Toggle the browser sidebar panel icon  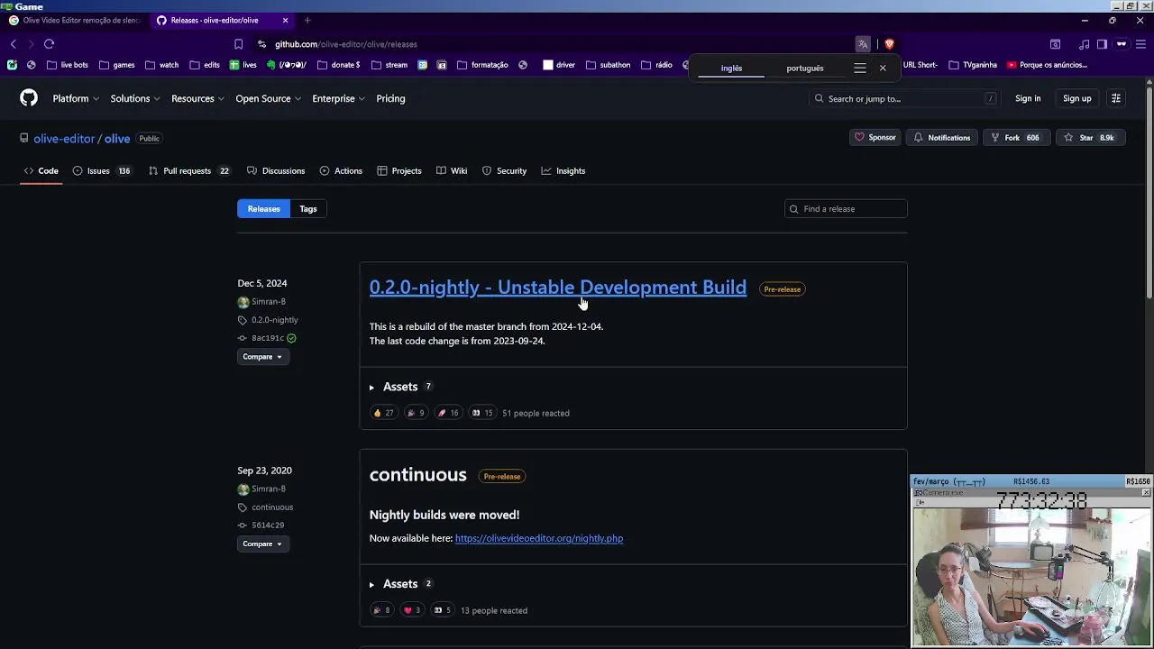(x=1102, y=44)
